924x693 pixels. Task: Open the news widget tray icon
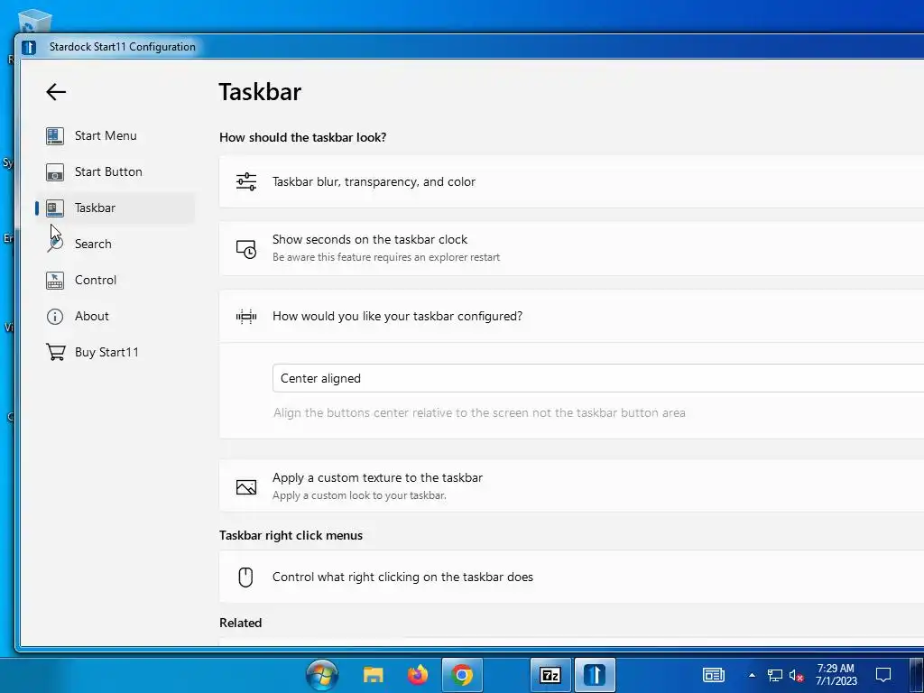coord(714,675)
